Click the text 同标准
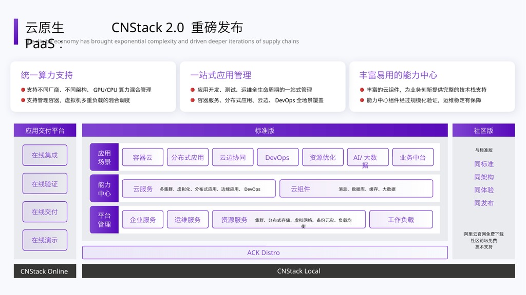 (x=484, y=164)
